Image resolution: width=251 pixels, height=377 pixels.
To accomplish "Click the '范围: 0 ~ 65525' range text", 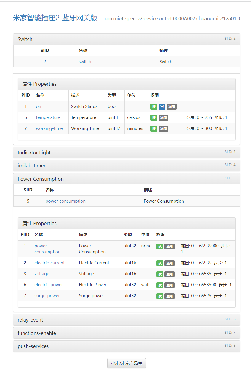I will [196, 296].
